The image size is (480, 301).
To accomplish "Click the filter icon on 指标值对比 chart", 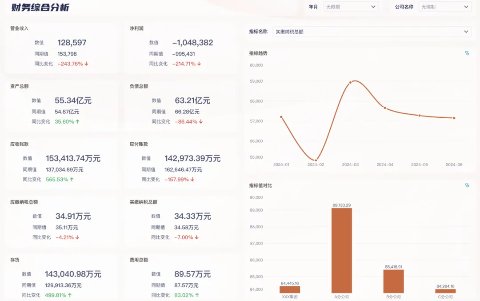I will coord(467,185).
